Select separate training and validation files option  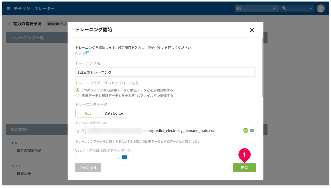78,96
